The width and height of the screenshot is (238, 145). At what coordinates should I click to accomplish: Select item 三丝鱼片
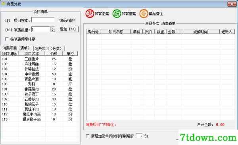click(32, 59)
